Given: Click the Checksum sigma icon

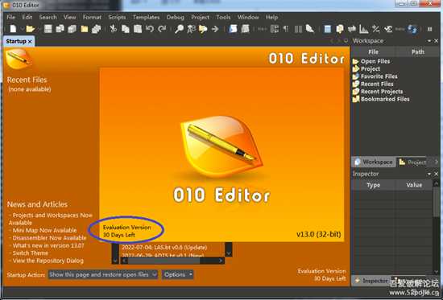Looking at the screenshot, I should pos(388,29).
